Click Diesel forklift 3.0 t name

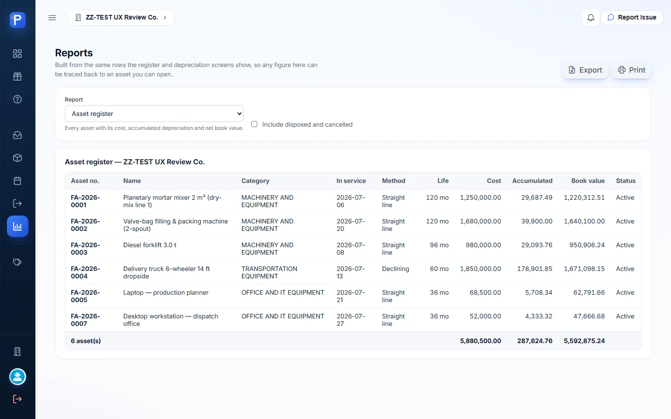point(150,245)
